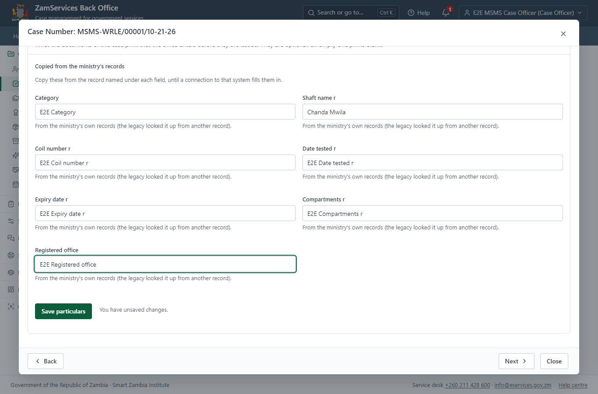This screenshot has width=598, height=394.
Task: Open Help from the top bar
Action: (419, 13)
